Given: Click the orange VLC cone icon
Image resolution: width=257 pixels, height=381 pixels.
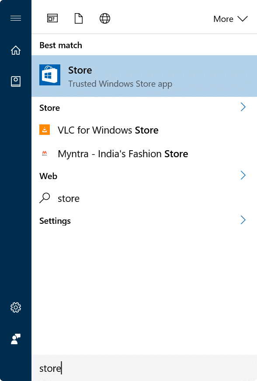Looking at the screenshot, I should [x=45, y=130].
